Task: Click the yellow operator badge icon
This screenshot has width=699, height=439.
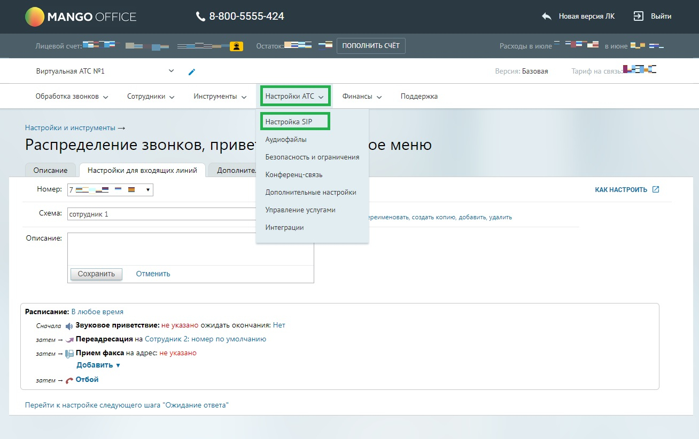Action: coord(237,46)
